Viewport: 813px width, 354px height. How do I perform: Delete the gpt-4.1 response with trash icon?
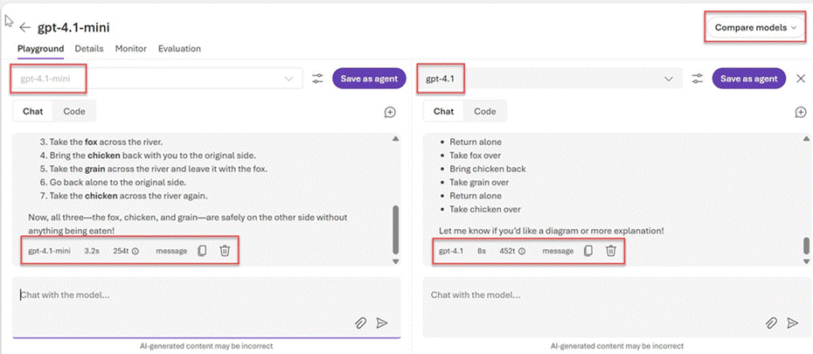611,251
